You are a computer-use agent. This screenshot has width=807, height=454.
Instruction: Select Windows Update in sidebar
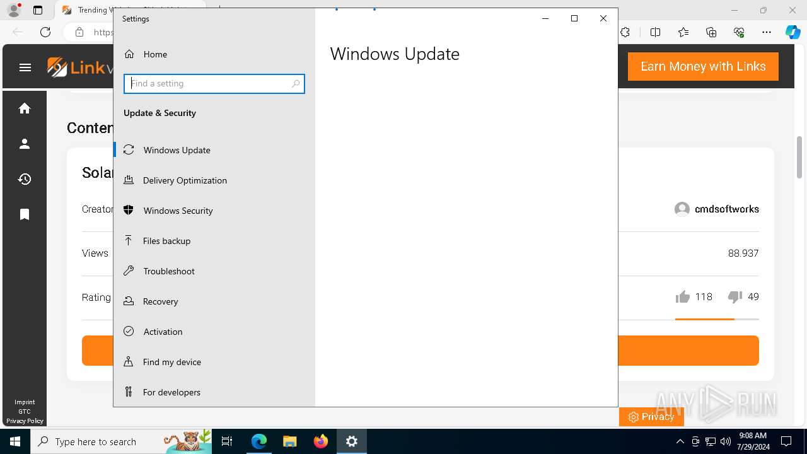pos(214,150)
